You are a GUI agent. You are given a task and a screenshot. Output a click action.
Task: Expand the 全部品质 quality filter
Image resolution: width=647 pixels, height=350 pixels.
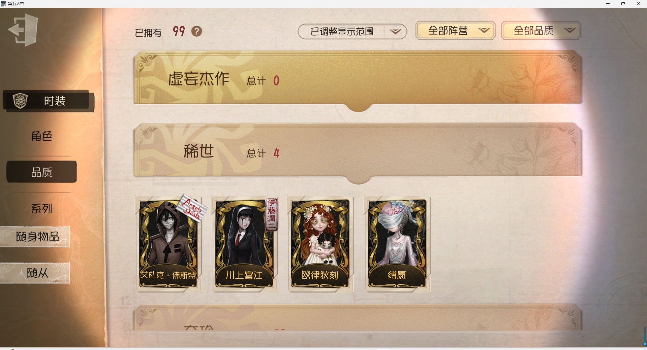point(541,31)
